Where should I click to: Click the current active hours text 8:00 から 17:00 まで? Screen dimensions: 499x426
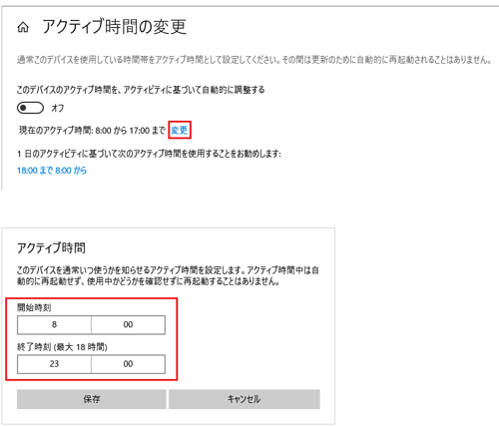130,130
